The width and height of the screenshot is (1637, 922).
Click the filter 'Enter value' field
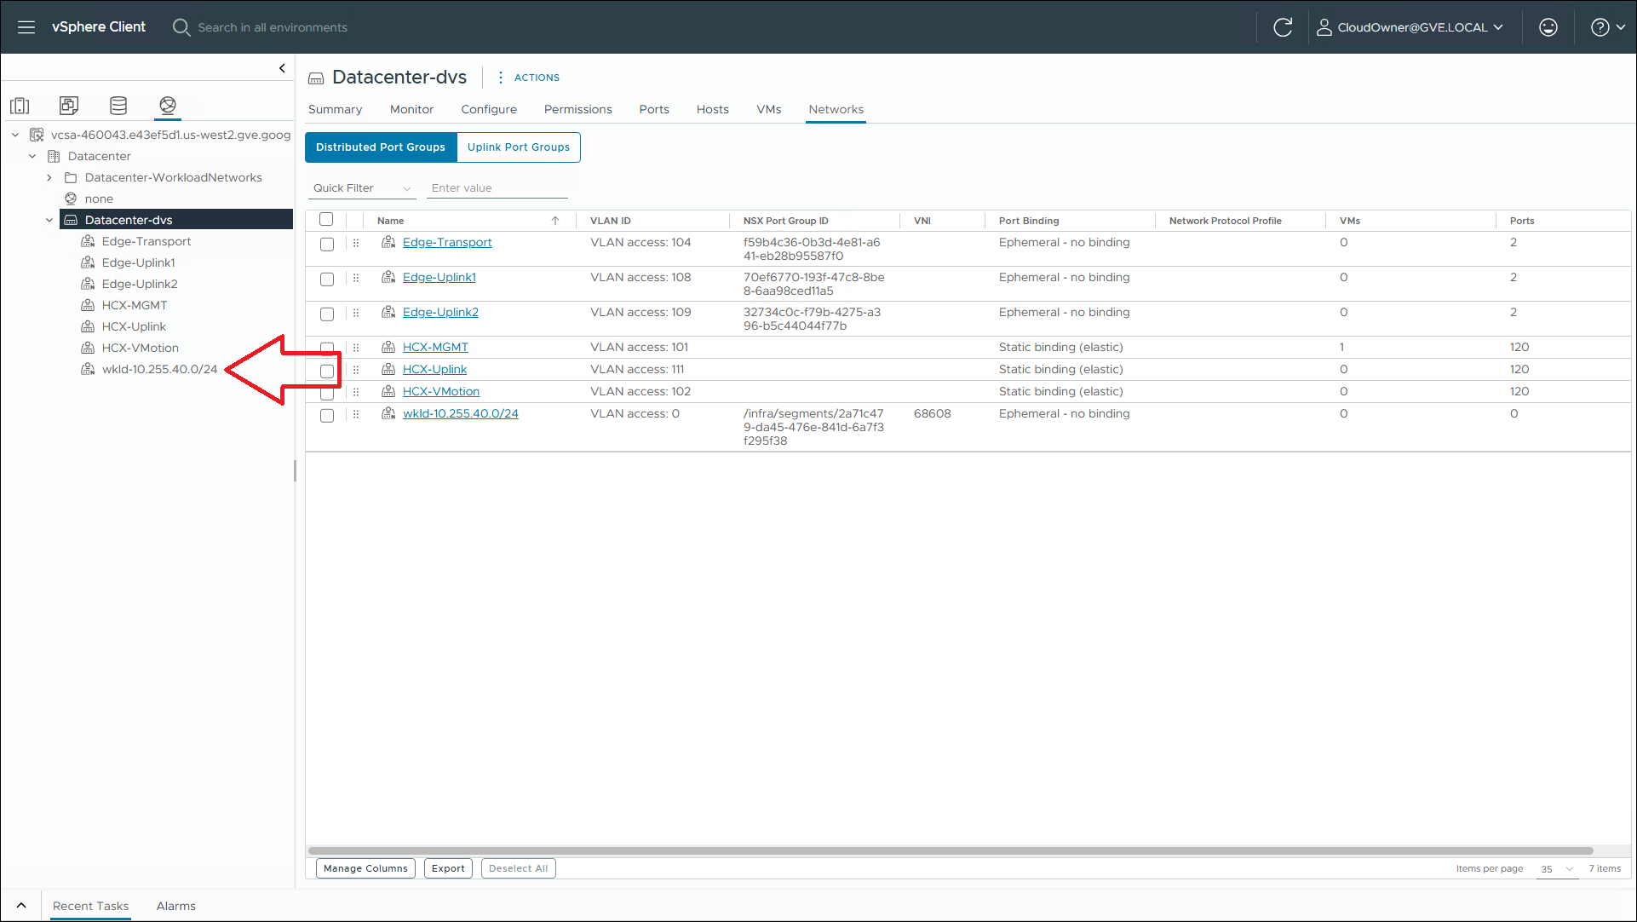pyautogui.click(x=497, y=188)
